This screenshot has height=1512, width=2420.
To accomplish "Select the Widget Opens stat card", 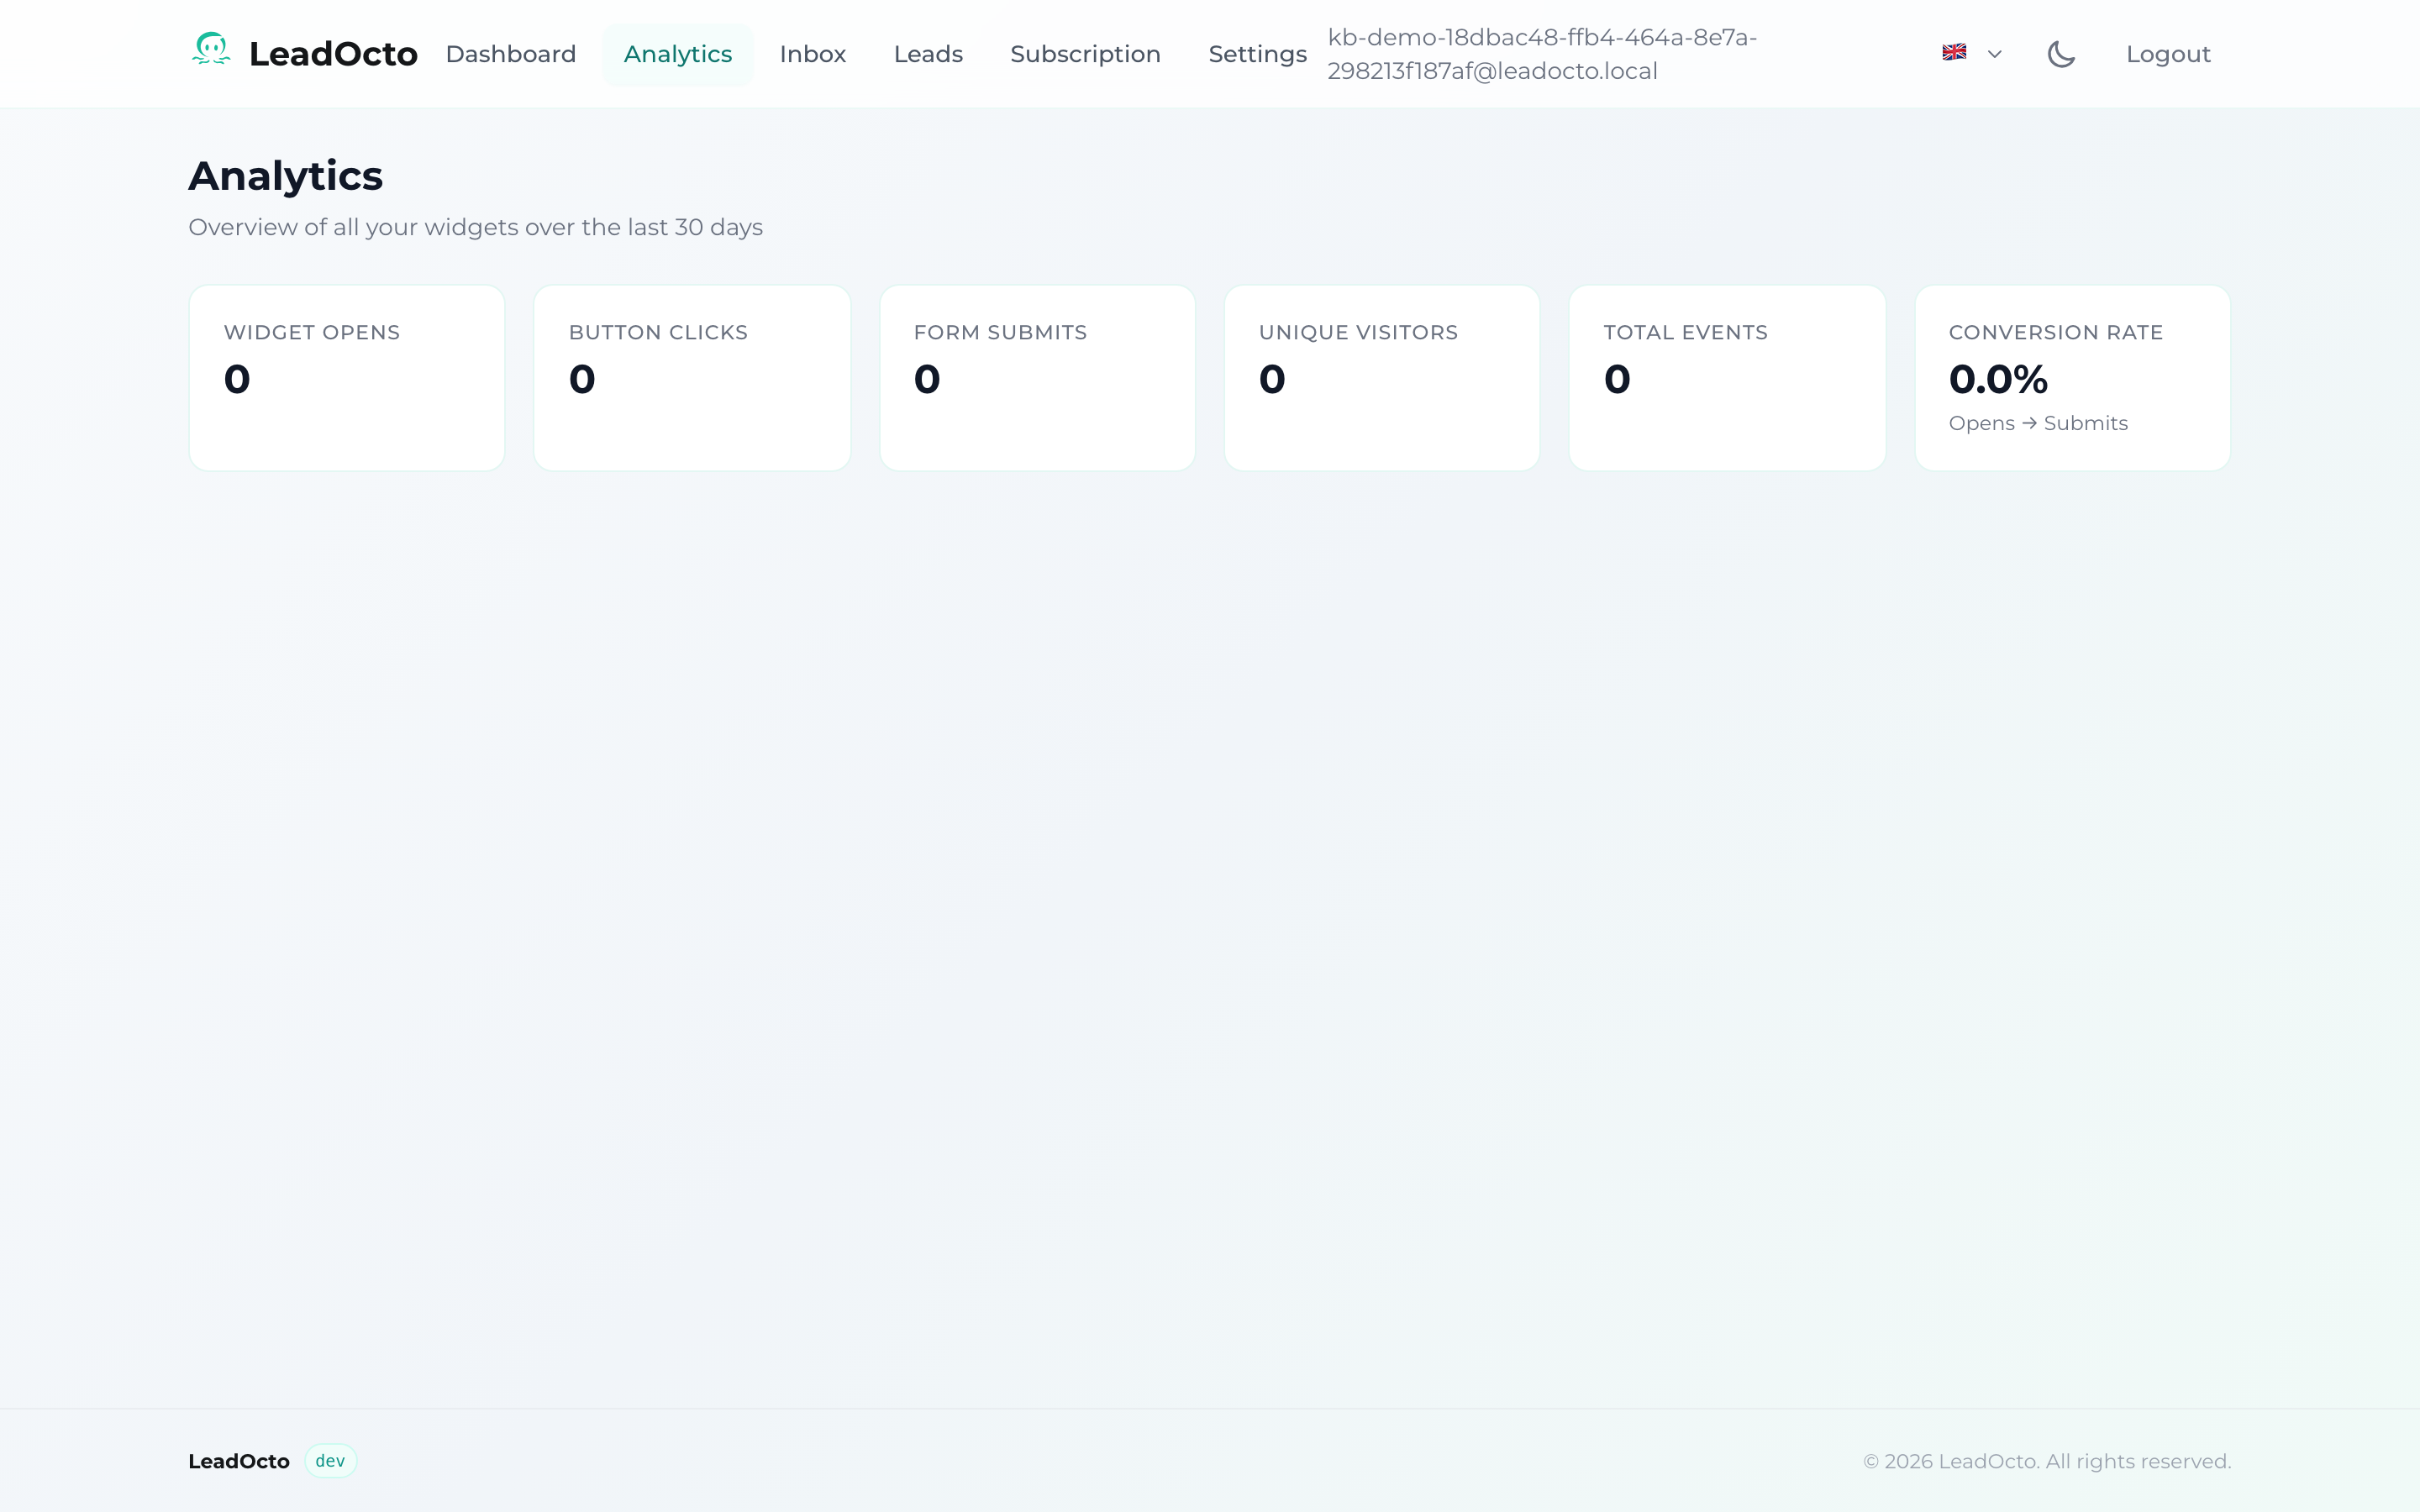I will pos(346,377).
